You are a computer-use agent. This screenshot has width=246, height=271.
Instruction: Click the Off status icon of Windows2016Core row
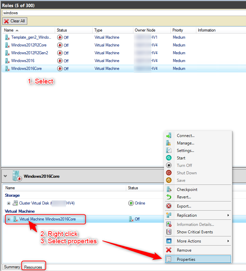(x=60, y=69)
